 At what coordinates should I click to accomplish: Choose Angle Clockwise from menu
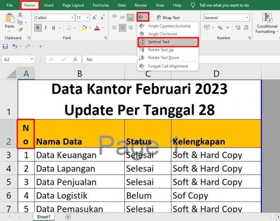[168, 34]
